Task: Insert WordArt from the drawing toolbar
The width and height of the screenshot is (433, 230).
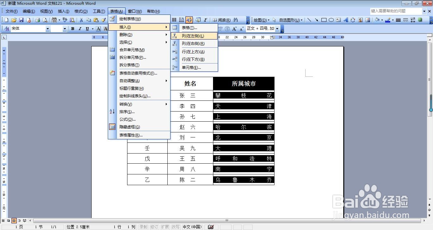Action: pos(346,20)
